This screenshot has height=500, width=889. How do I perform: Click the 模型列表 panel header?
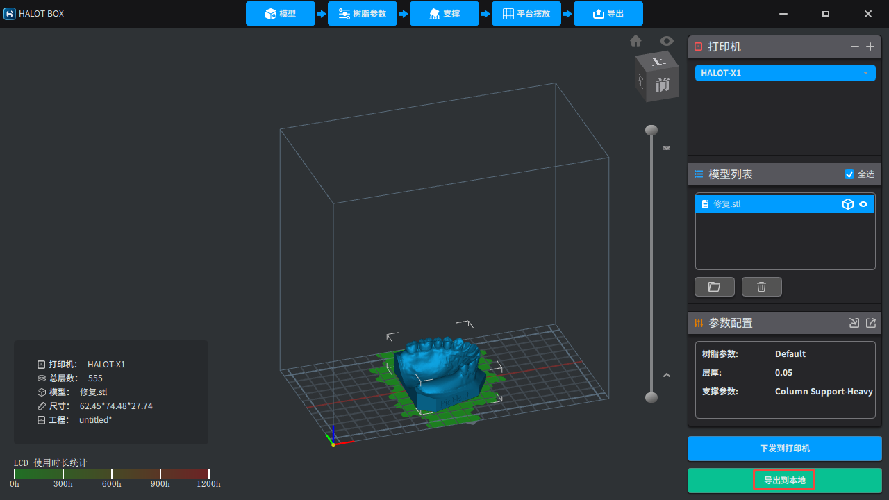[785, 174]
